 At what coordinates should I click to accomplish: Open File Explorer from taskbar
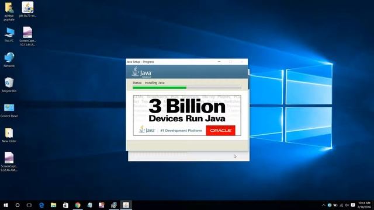click(53, 205)
